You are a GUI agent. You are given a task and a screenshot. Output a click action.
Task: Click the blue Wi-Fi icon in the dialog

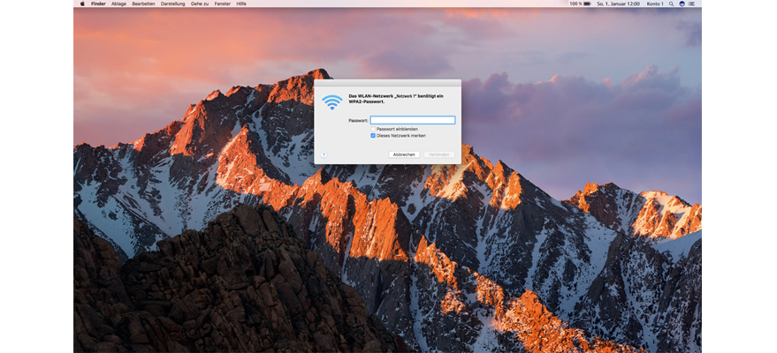[x=331, y=101]
